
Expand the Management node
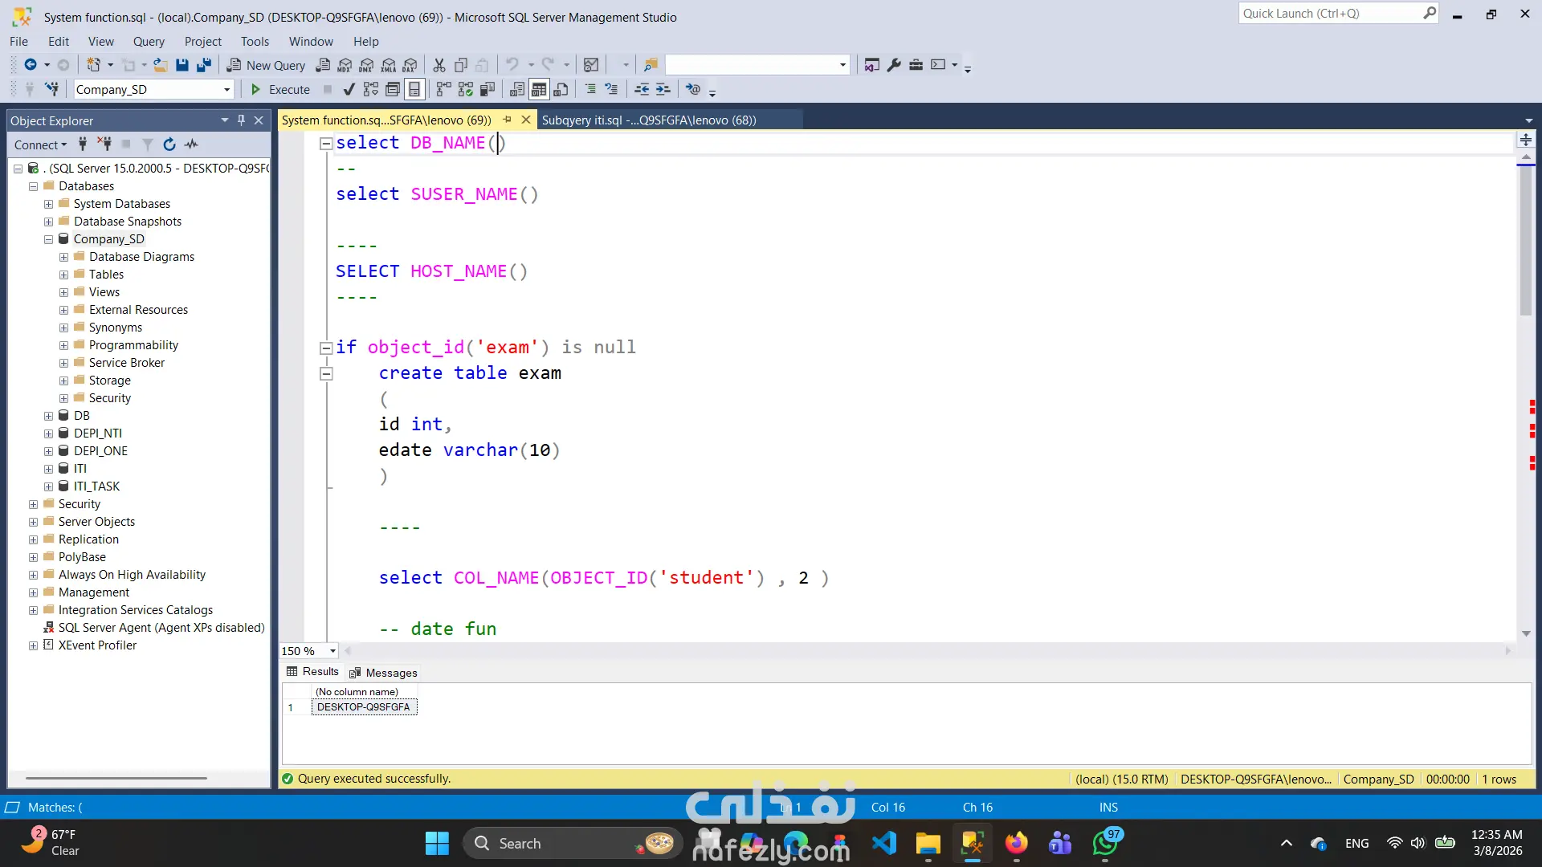tap(33, 592)
